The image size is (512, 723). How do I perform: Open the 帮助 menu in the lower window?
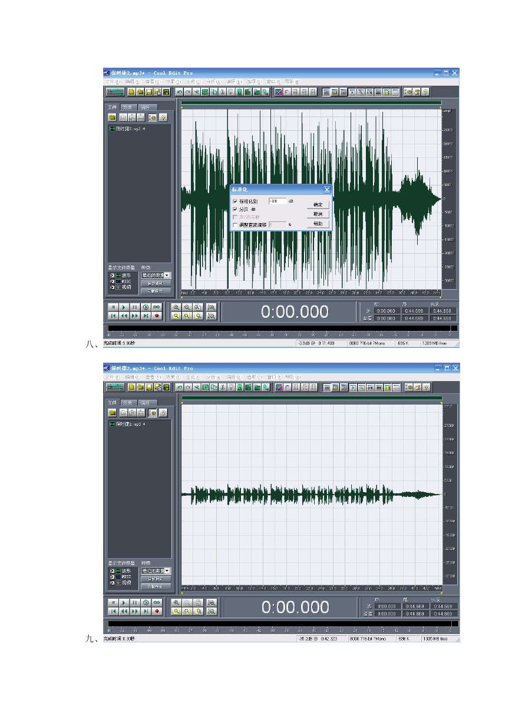click(x=292, y=377)
